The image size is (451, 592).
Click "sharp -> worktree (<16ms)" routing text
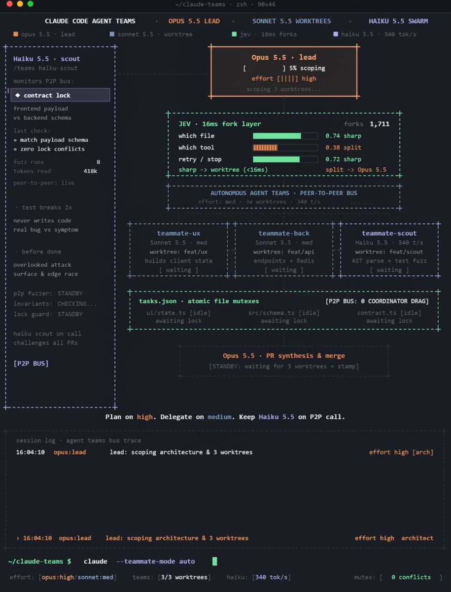223,170
